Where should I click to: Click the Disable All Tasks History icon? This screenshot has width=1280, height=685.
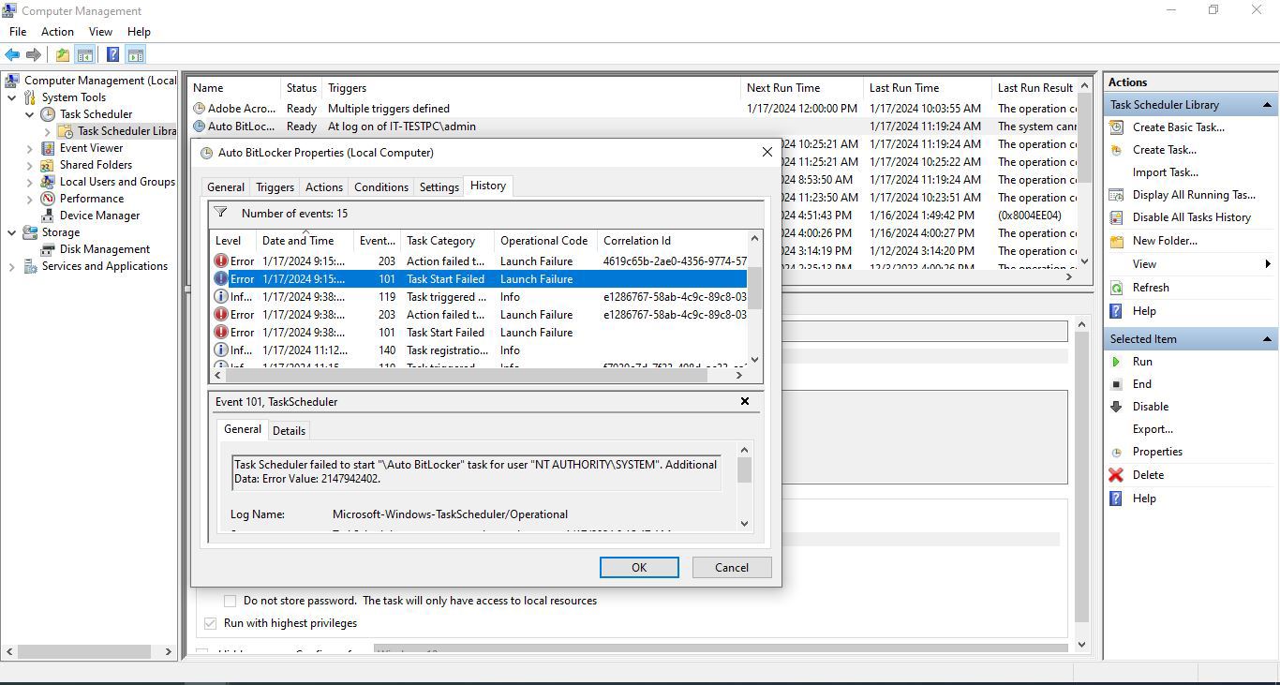1116,217
